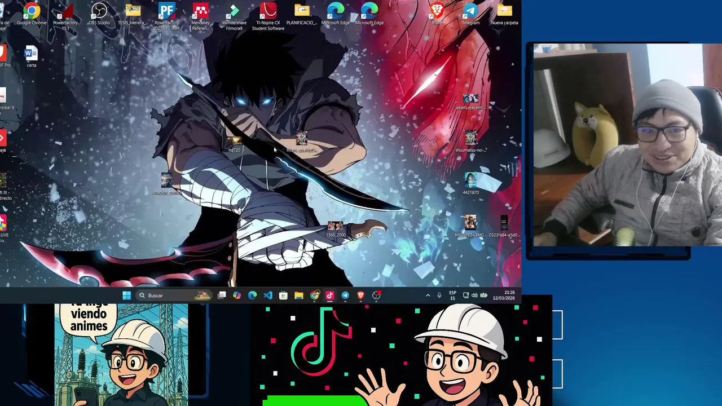
Task: Select the shuumatsu-no image file
Action: (470, 141)
